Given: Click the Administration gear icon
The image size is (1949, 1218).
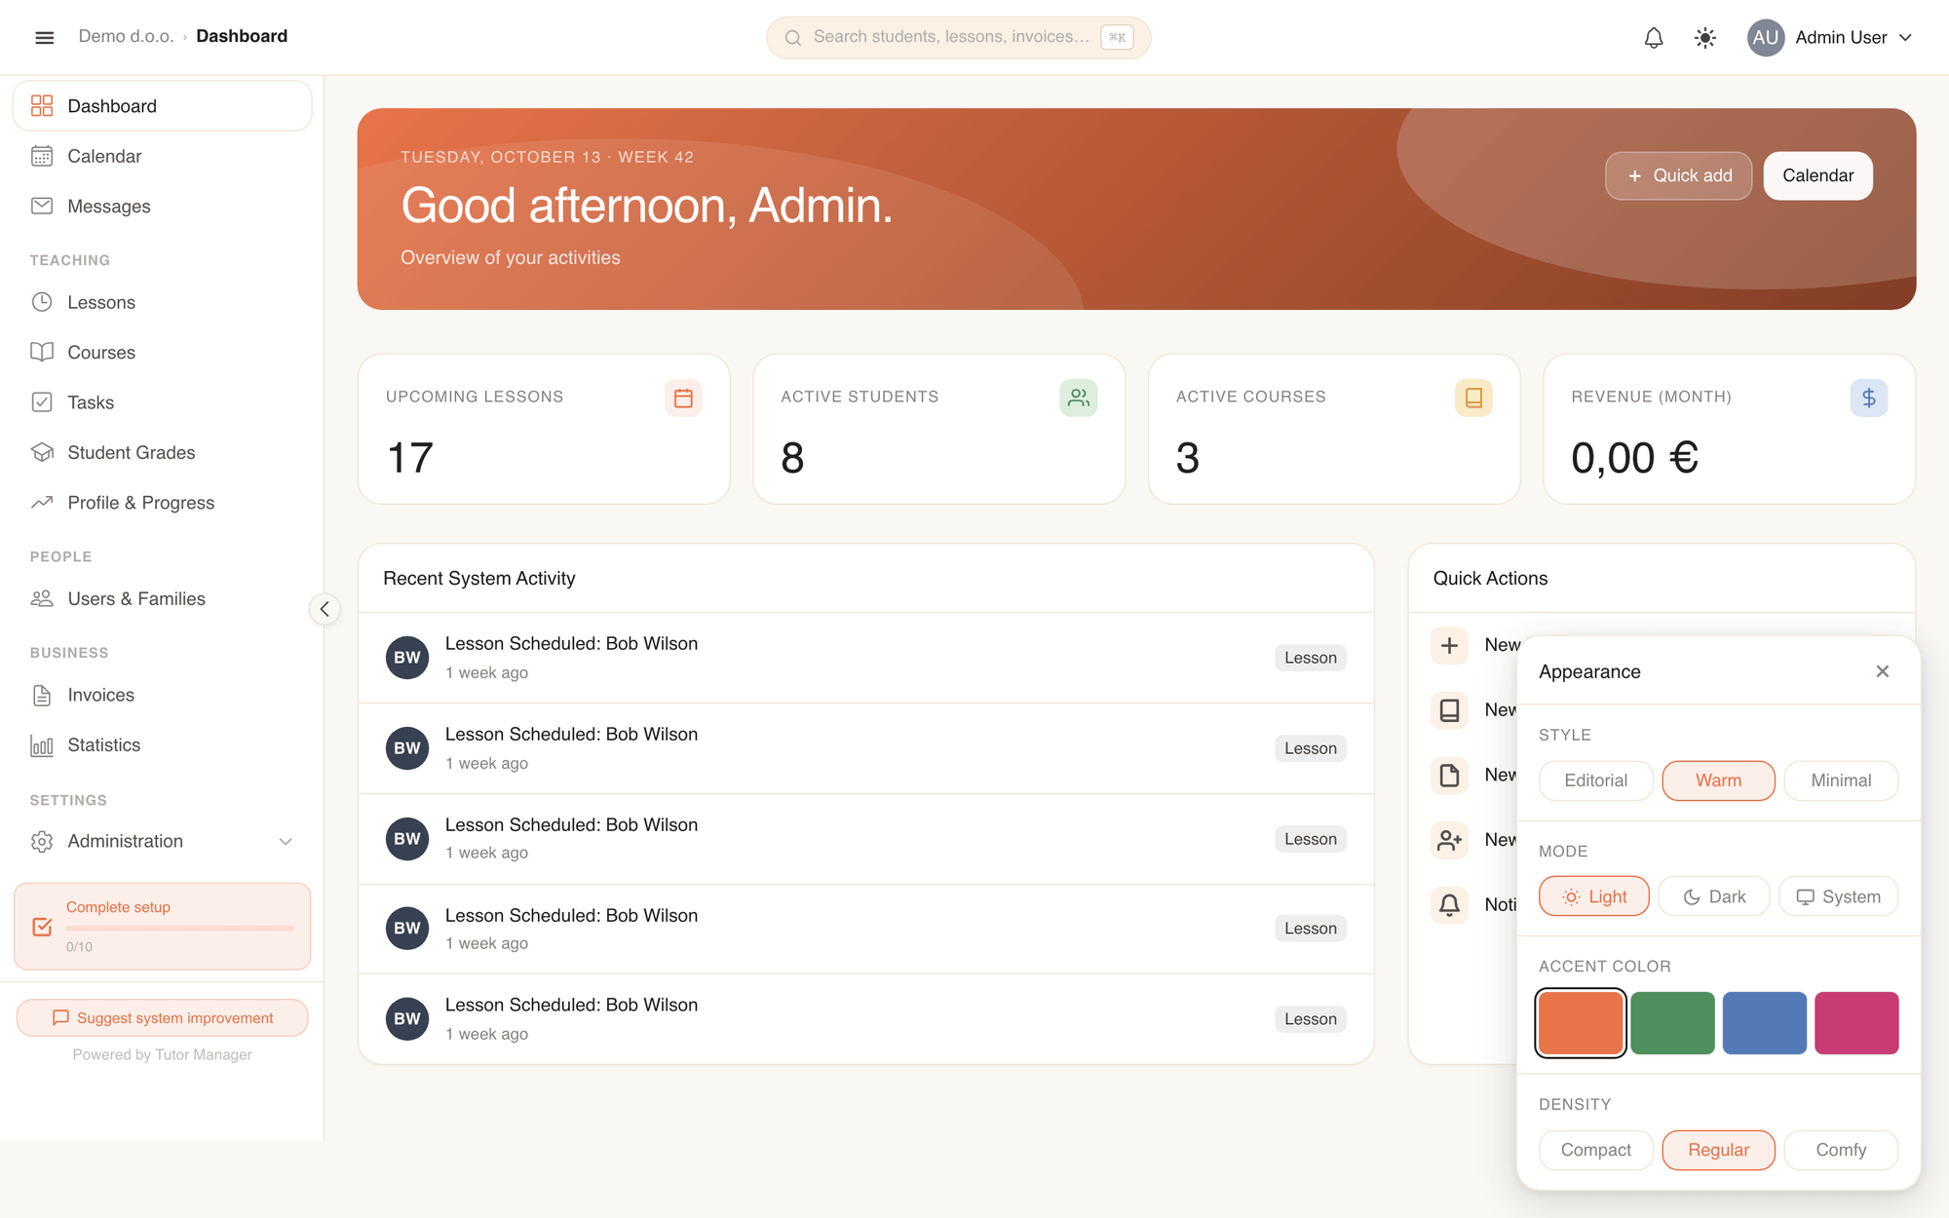Looking at the screenshot, I should [42, 841].
